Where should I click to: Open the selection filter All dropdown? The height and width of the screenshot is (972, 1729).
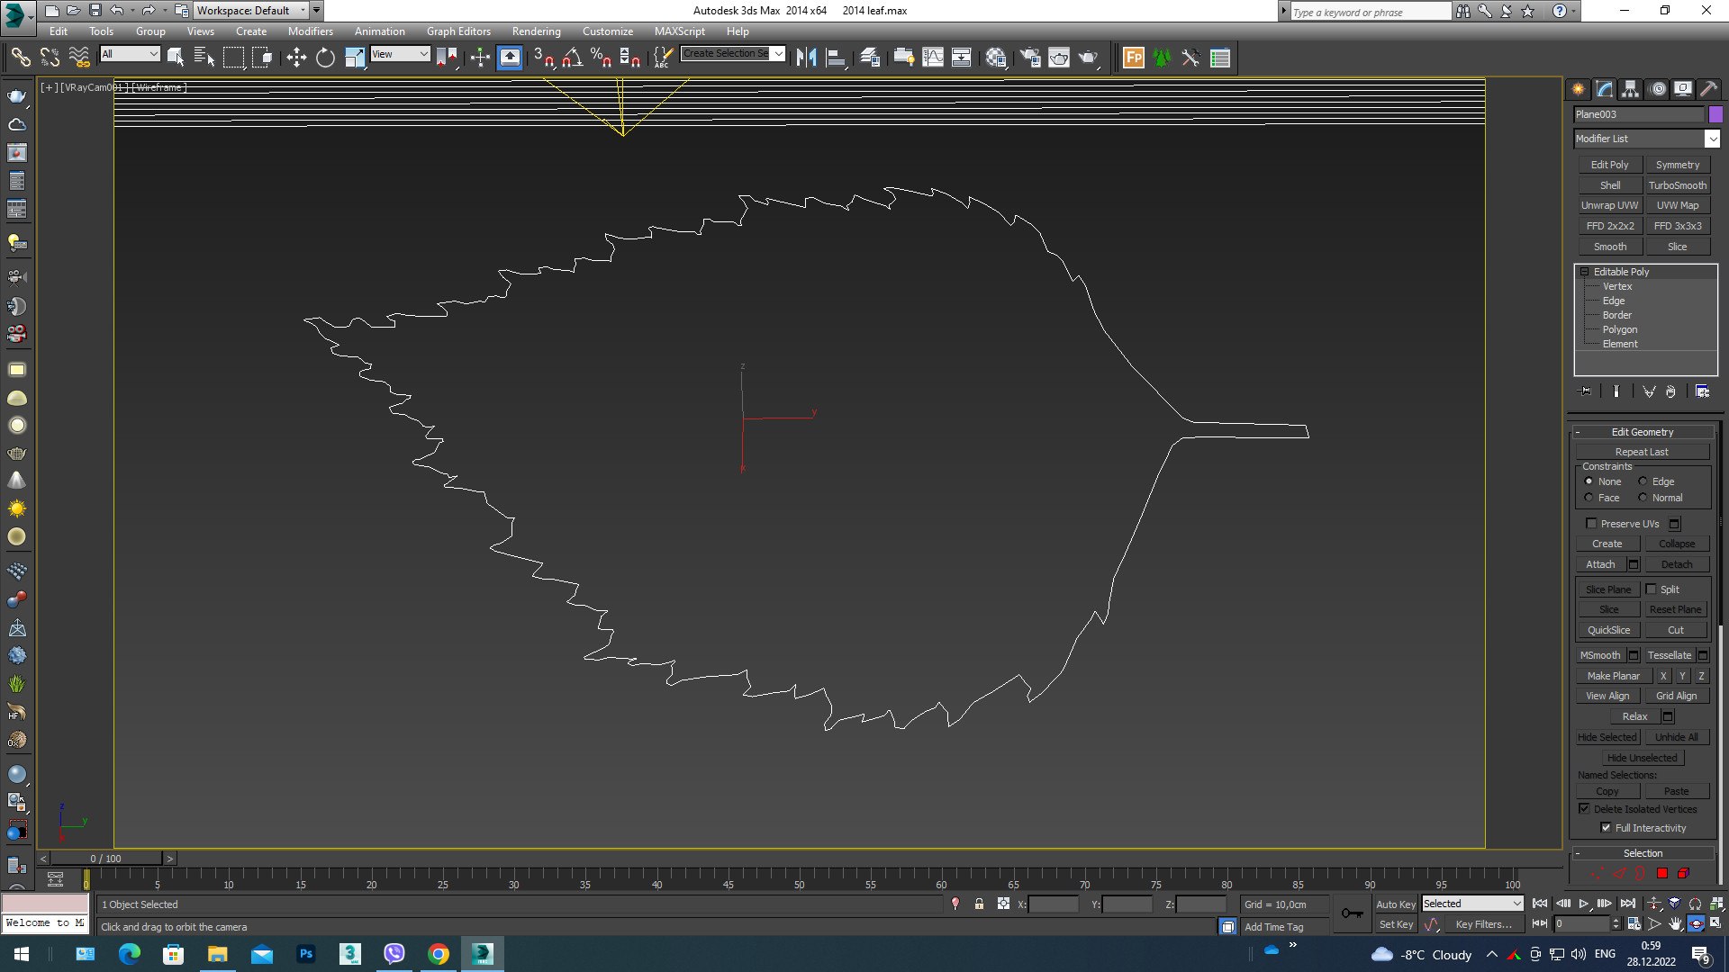click(130, 54)
